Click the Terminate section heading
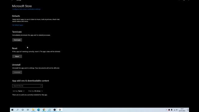Viewport: 199px width, 112px height. [17, 32]
